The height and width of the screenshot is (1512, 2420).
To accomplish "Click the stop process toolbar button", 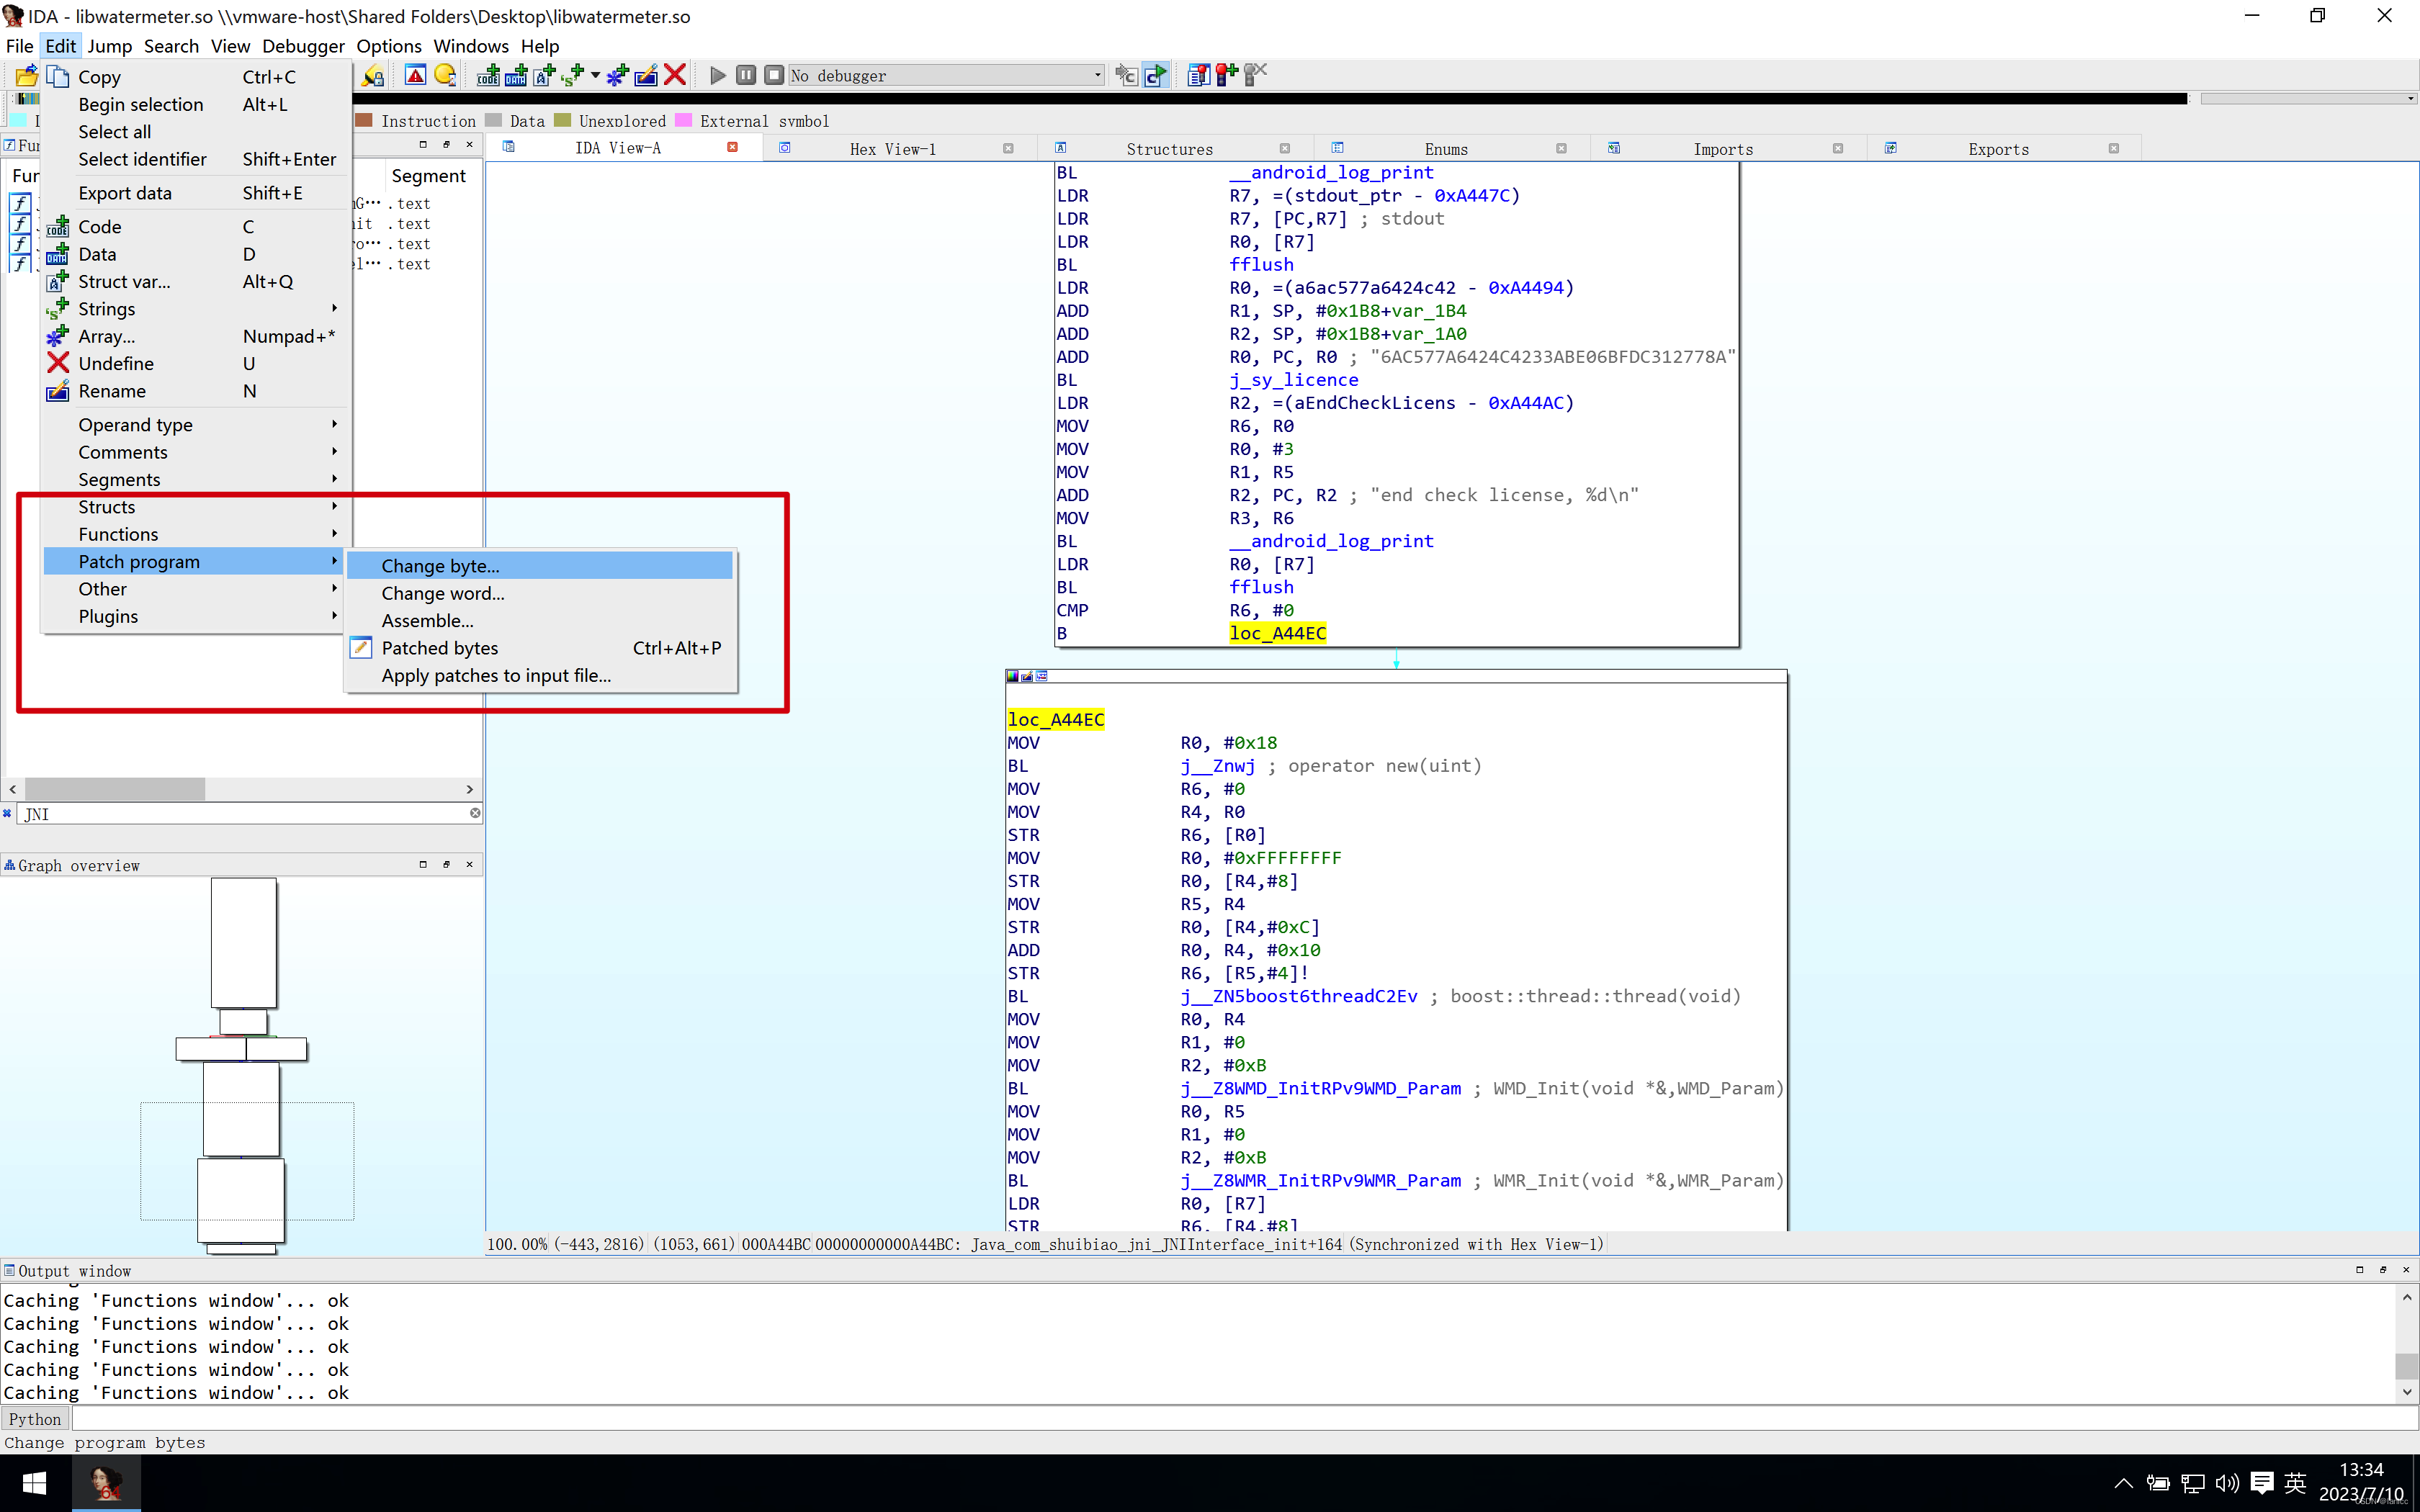I will [774, 75].
